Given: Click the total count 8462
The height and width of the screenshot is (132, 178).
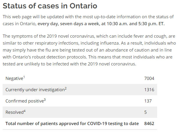Looking at the screenshot, I should [149, 123].
